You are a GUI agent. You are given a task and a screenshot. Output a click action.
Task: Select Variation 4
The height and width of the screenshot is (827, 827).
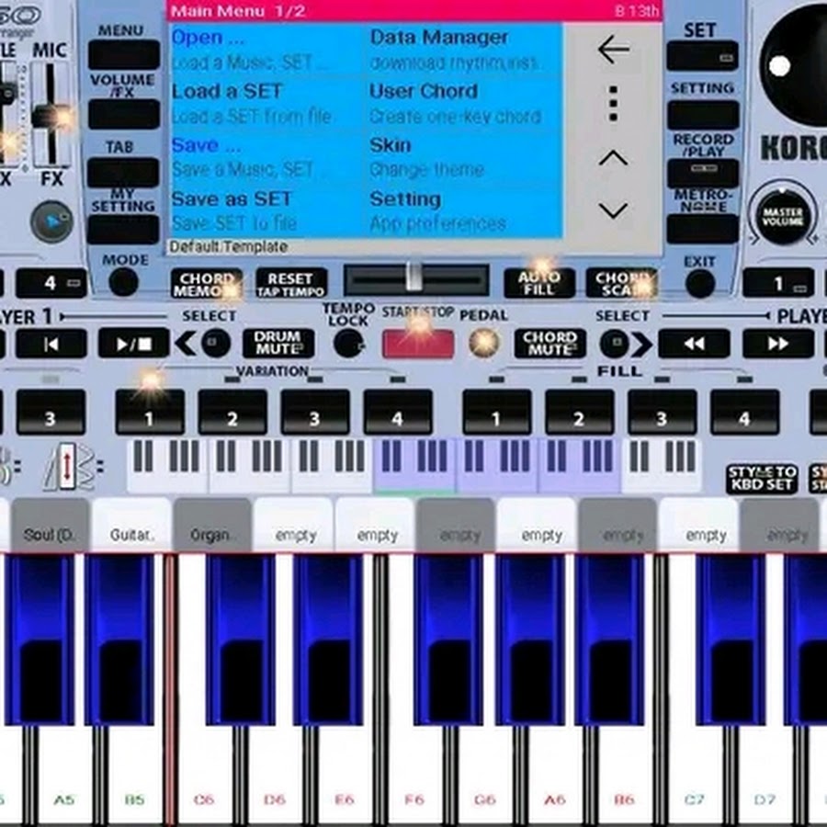pyautogui.click(x=398, y=413)
